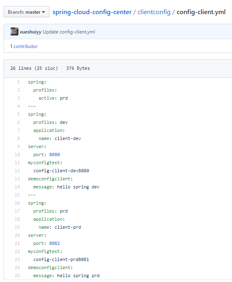Click line number 22
Image resolution: width=232 pixels, height=282 pixels.
(x=17, y=251)
